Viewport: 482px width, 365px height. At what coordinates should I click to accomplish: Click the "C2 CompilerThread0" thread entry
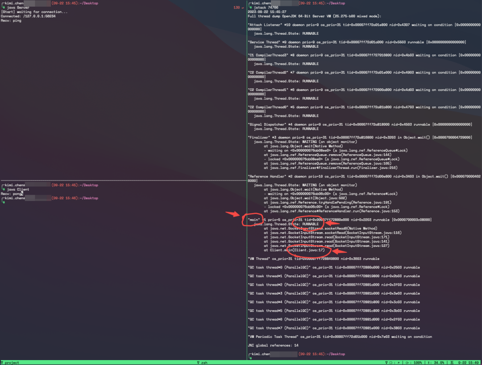(x=364, y=109)
